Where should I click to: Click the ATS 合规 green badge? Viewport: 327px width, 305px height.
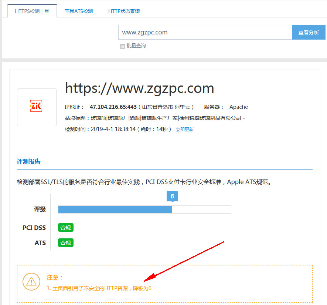click(66, 243)
